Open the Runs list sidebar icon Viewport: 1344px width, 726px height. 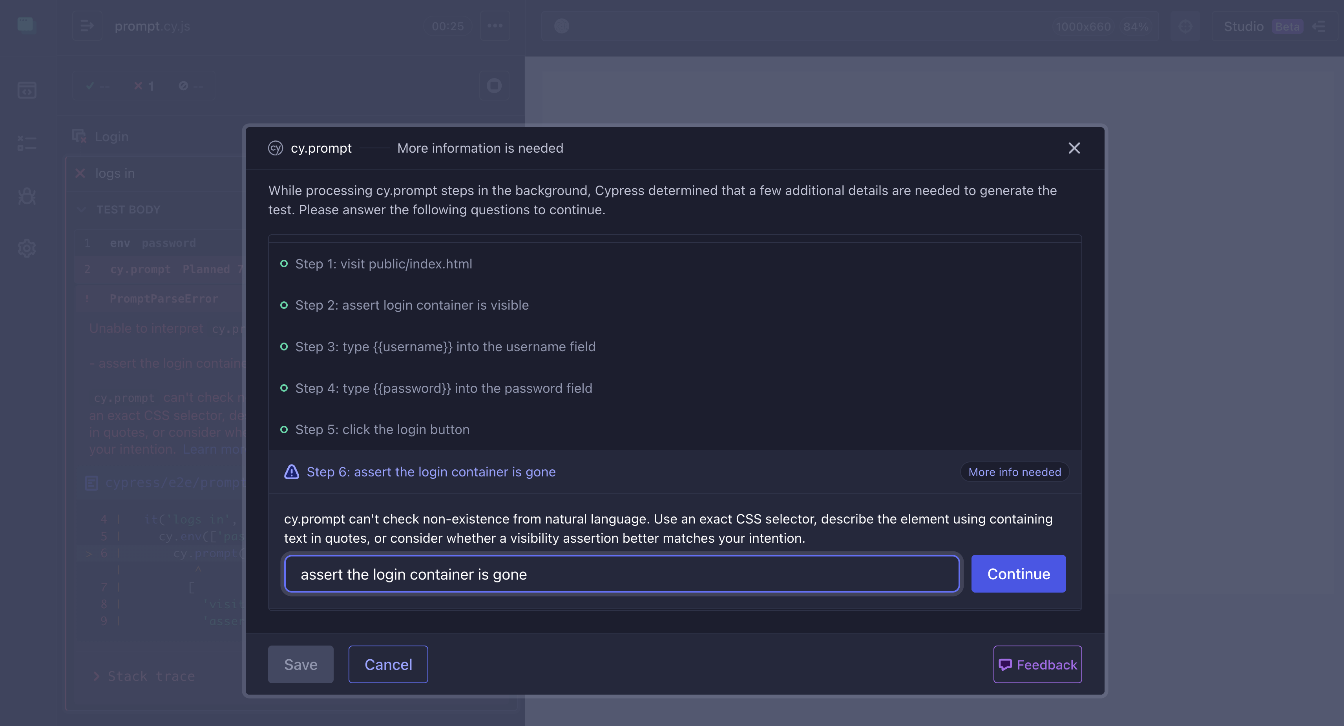[x=27, y=142]
